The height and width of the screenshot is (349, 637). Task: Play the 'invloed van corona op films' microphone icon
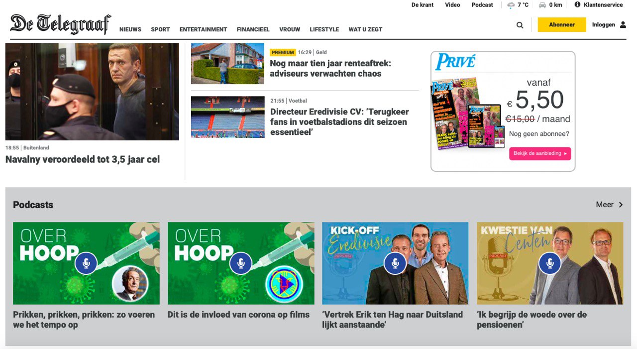pyautogui.click(x=241, y=263)
